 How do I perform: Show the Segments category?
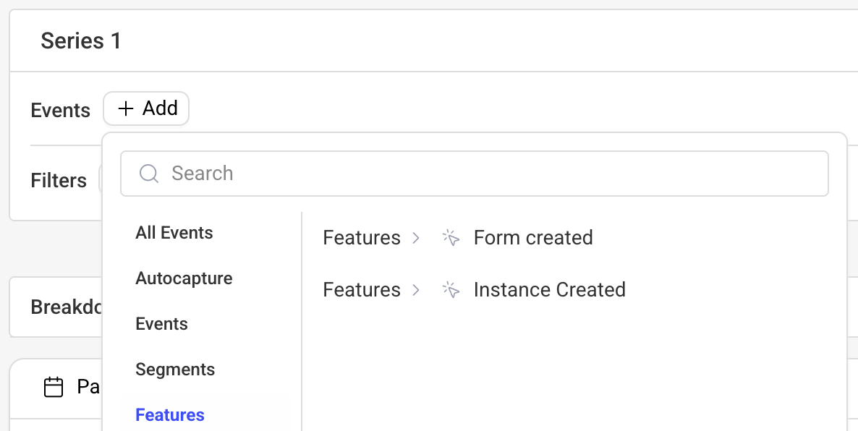pyautogui.click(x=175, y=370)
